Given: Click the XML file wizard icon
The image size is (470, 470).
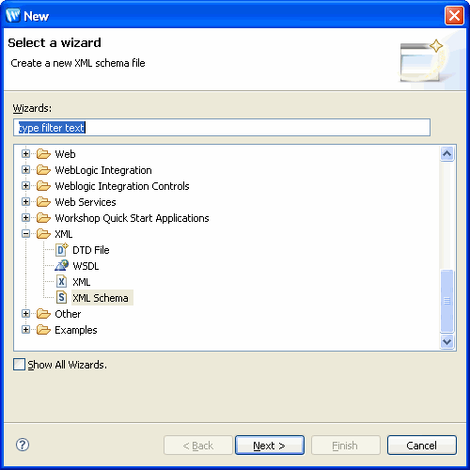Looking at the screenshot, I should point(62,281).
